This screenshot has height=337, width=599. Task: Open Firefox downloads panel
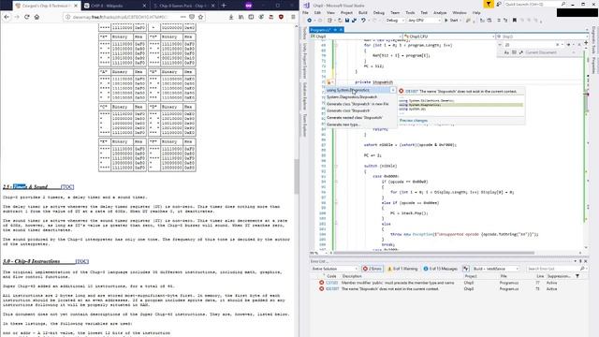point(231,17)
